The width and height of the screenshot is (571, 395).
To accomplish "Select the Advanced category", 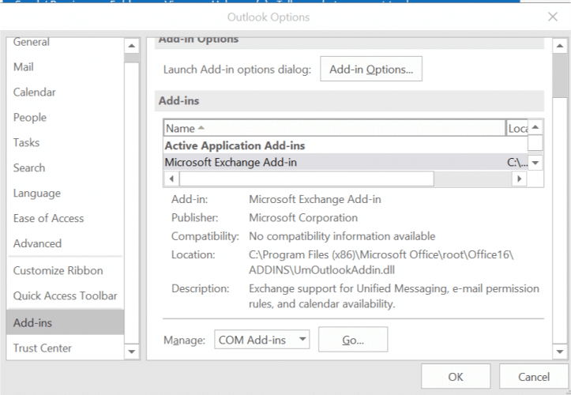I will [x=65, y=243].
